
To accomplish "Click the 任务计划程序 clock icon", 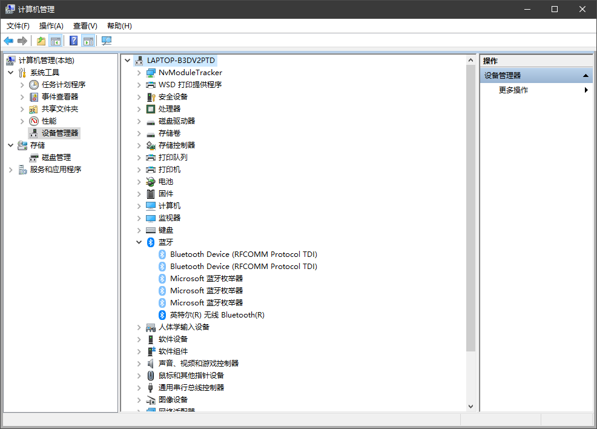I will 34,85.
